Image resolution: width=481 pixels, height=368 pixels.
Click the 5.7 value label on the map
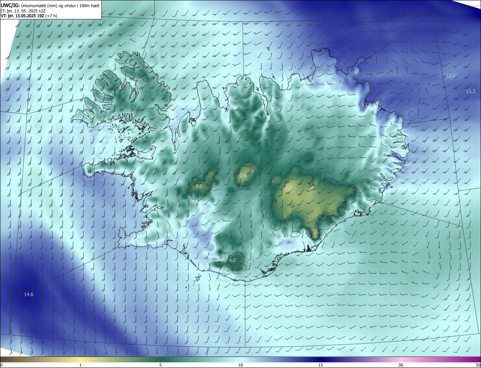point(147,138)
